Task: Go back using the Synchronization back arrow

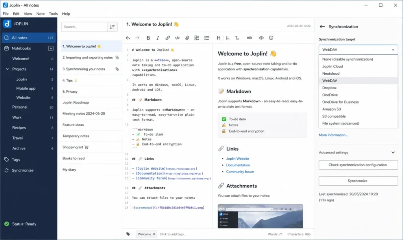Action: point(322,26)
